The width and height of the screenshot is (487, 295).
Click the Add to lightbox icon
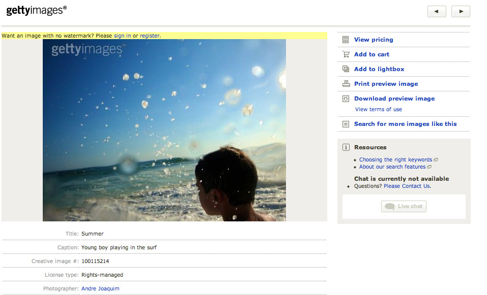tap(346, 69)
